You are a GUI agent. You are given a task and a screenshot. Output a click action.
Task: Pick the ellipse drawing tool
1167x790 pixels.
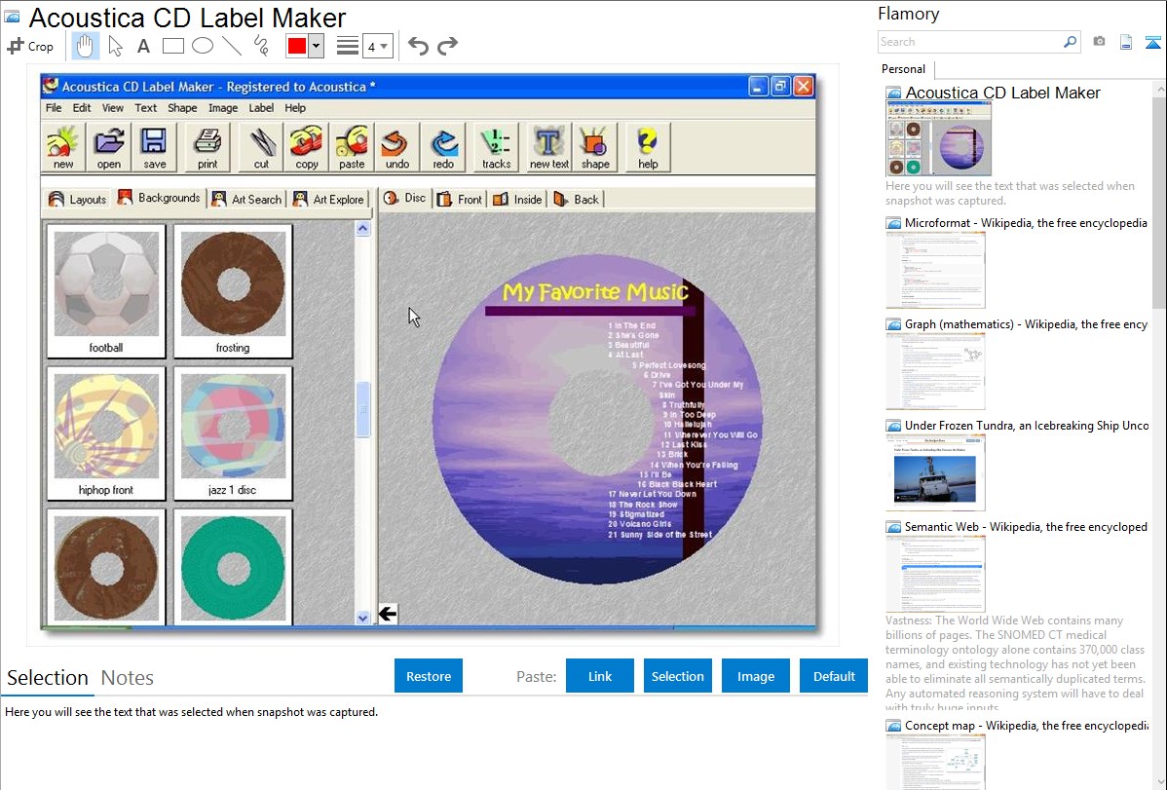tap(203, 46)
